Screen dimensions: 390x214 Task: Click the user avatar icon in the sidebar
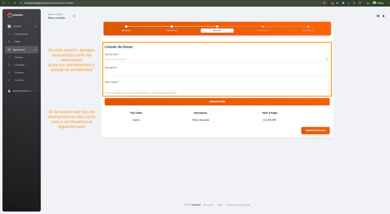click(x=9, y=91)
